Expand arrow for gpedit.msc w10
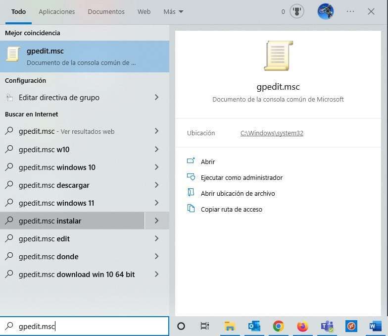The width and height of the screenshot is (388, 336). pos(156,149)
